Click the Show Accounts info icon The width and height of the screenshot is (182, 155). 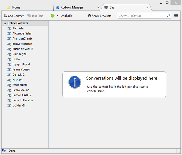89,16
